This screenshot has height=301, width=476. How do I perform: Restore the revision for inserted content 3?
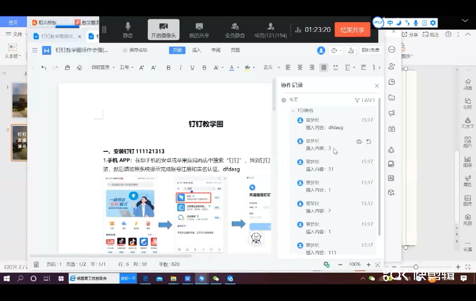click(x=369, y=142)
